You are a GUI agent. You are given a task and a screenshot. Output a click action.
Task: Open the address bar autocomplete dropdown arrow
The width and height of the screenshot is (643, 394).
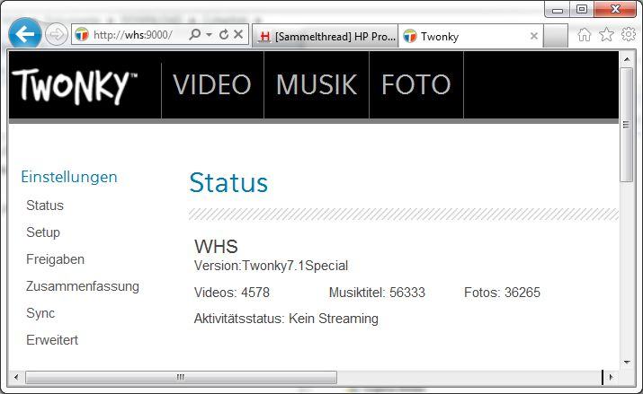click(210, 35)
